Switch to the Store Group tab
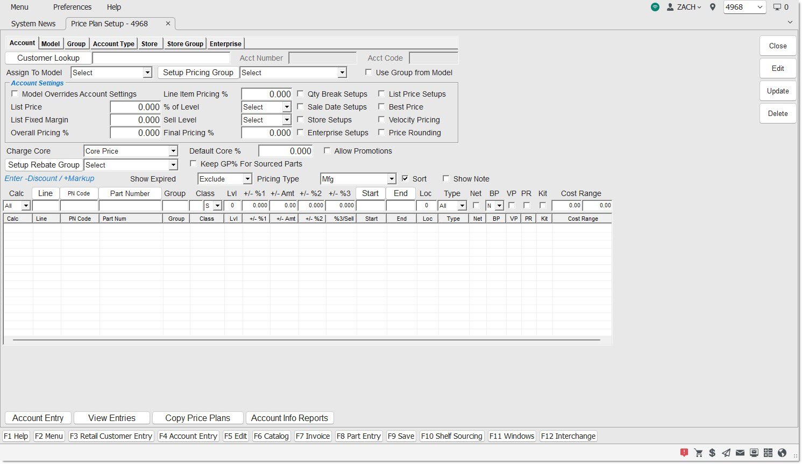 [x=185, y=44]
